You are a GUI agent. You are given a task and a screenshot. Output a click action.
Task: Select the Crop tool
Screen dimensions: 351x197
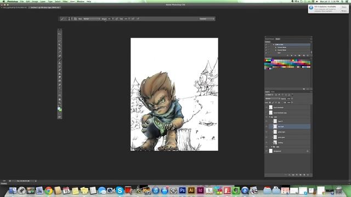click(60, 49)
